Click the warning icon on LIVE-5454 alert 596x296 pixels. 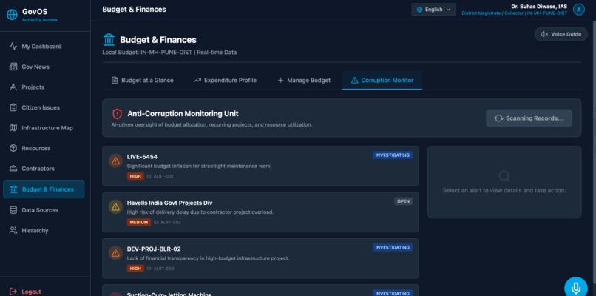point(115,161)
